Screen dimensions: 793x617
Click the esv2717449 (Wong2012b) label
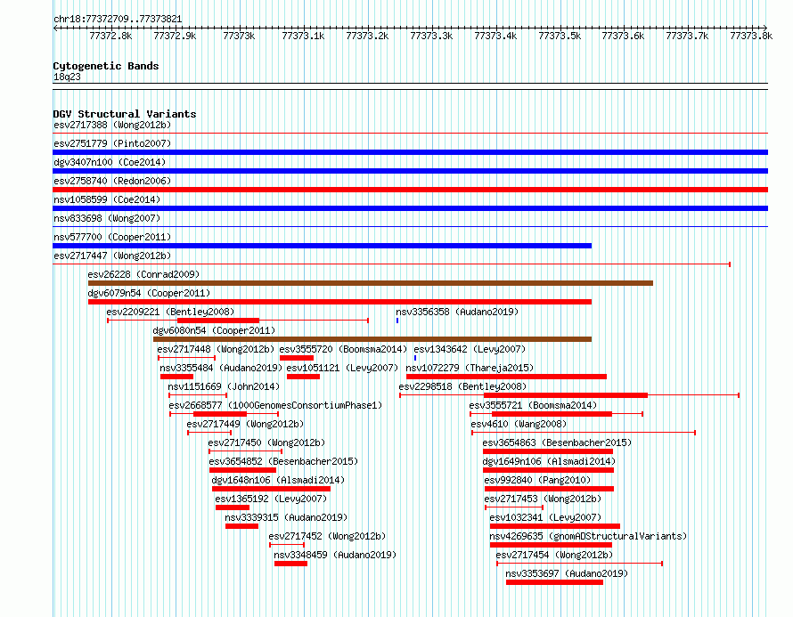(245, 424)
